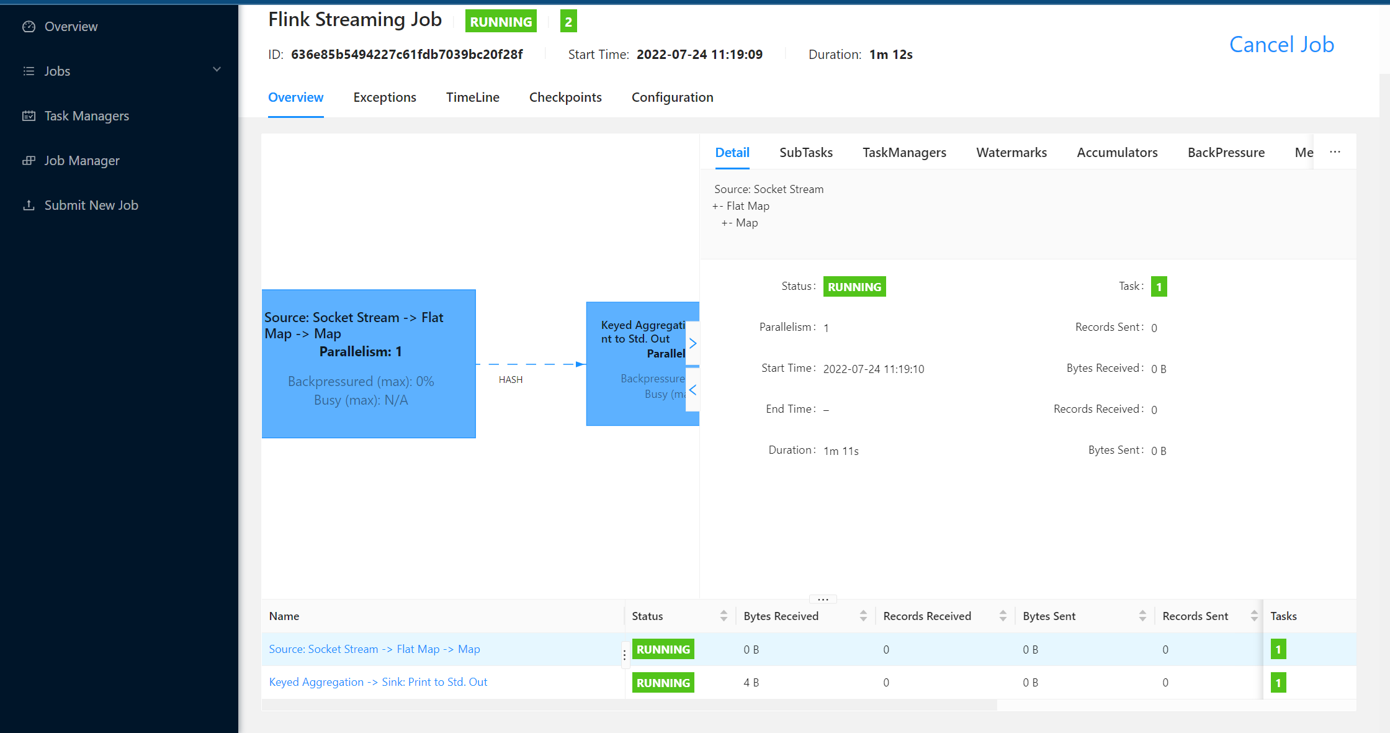Click the more tabs ellipsis icon
Viewport: 1390px width, 733px height.
pyautogui.click(x=1335, y=152)
